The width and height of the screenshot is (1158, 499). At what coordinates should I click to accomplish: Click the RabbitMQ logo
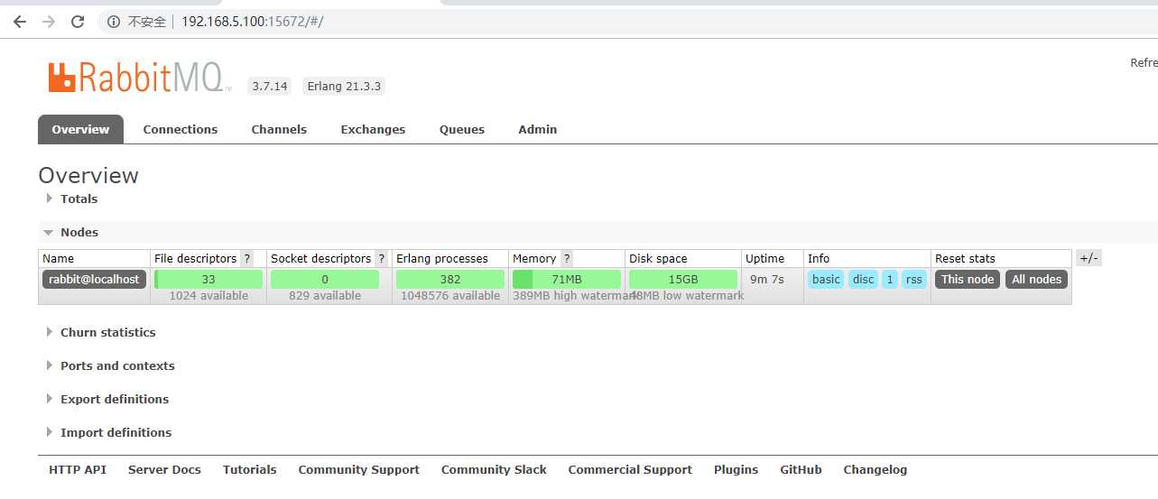tap(140, 78)
